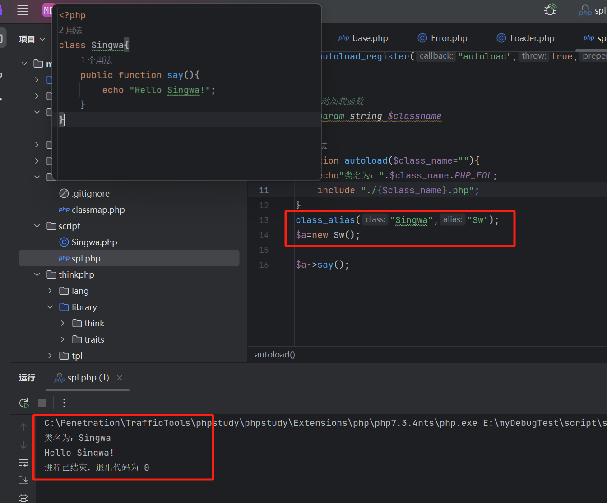This screenshot has height=503, width=607.
Task: Open the hamburger main menu
Action: 23,10
